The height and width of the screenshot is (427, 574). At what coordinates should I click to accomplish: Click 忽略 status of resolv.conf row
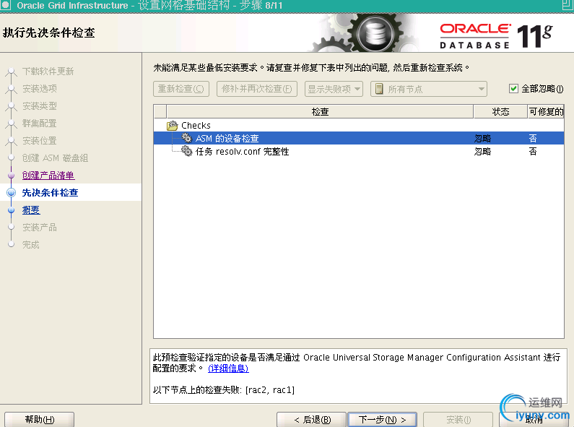[482, 152]
